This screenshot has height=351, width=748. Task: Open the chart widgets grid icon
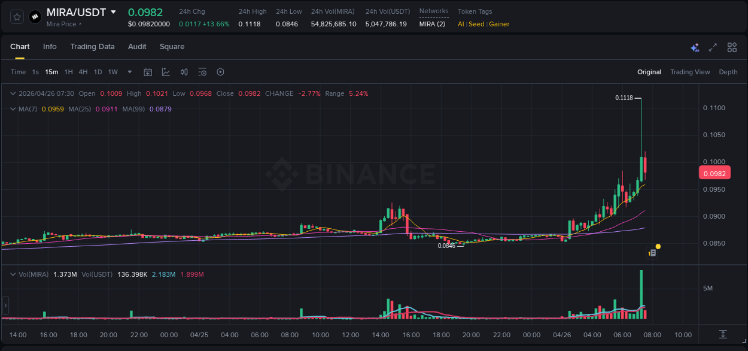point(732,47)
